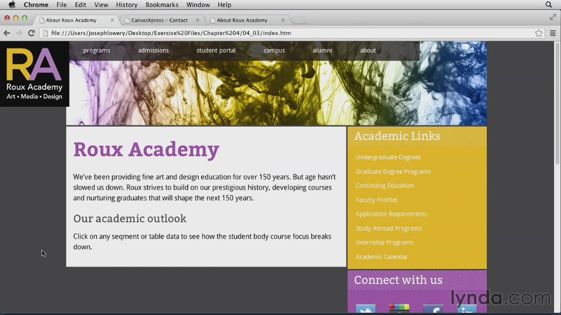The height and width of the screenshot is (315, 561).
Task: Click the Roux Academy page heading
Action: [x=146, y=149]
